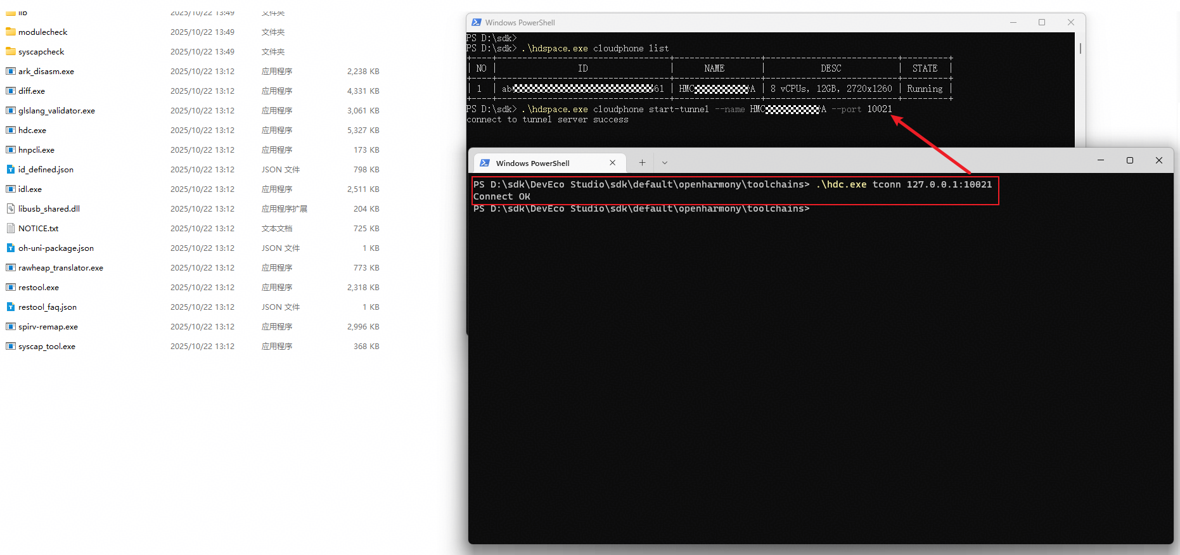Select the ark_disasm.exe file name

[x=46, y=71]
